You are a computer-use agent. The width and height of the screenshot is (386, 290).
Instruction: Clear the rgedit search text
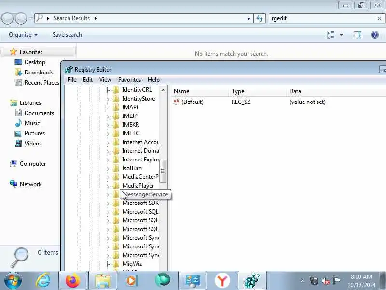379,18
